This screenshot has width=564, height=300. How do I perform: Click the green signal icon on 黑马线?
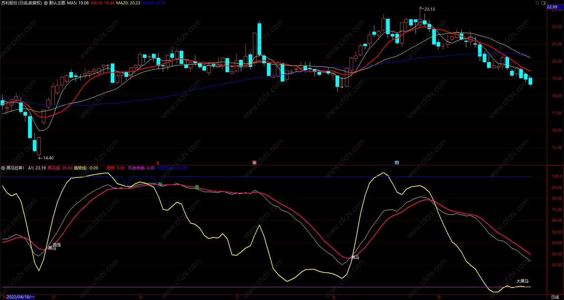point(197,187)
